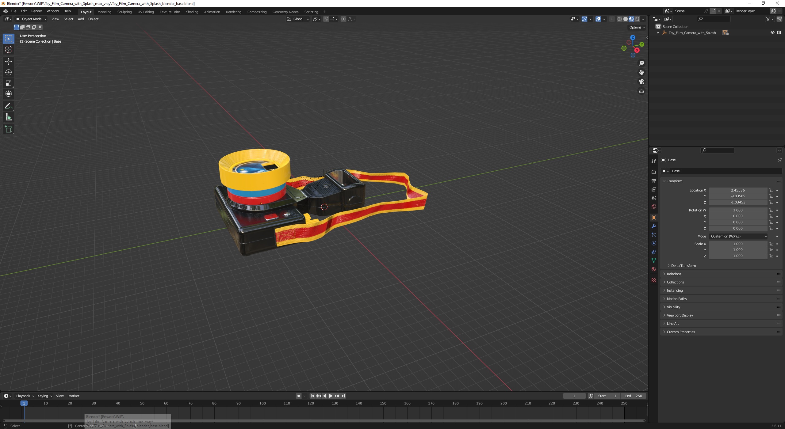Open the View Layer properties tab
Screen dimensions: 785x429
click(x=654, y=189)
